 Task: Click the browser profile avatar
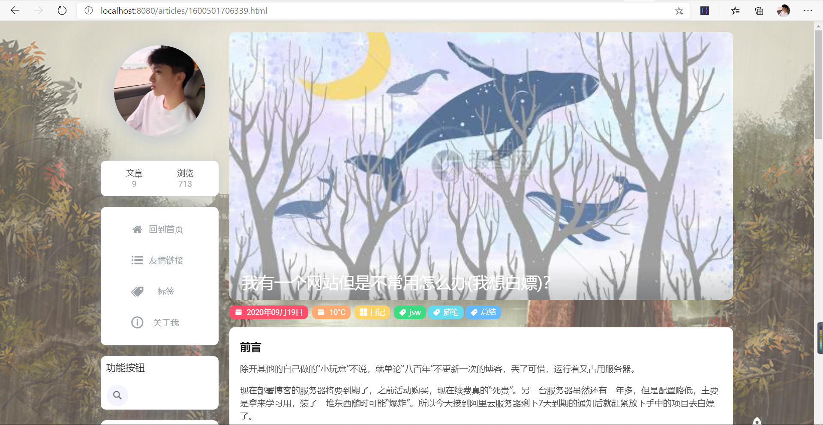coord(784,11)
